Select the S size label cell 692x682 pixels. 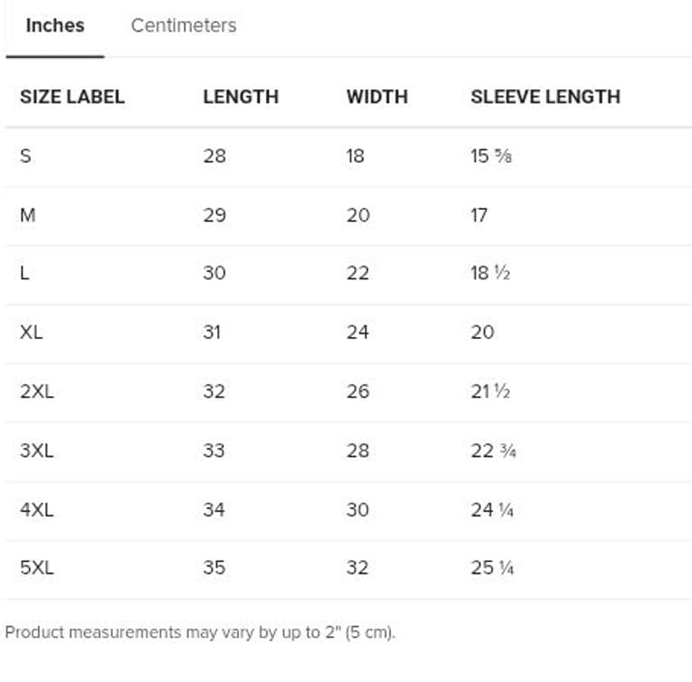coord(25,156)
